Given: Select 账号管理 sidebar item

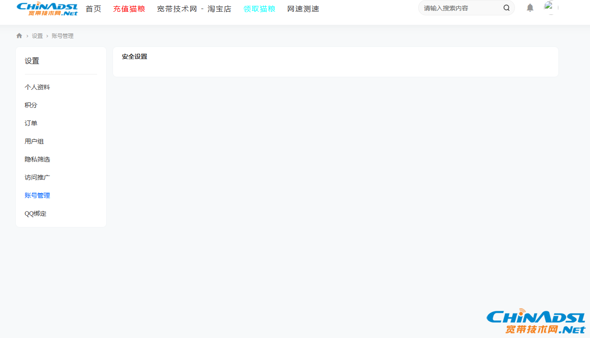Looking at the screenshot, I should coord(38,195).
